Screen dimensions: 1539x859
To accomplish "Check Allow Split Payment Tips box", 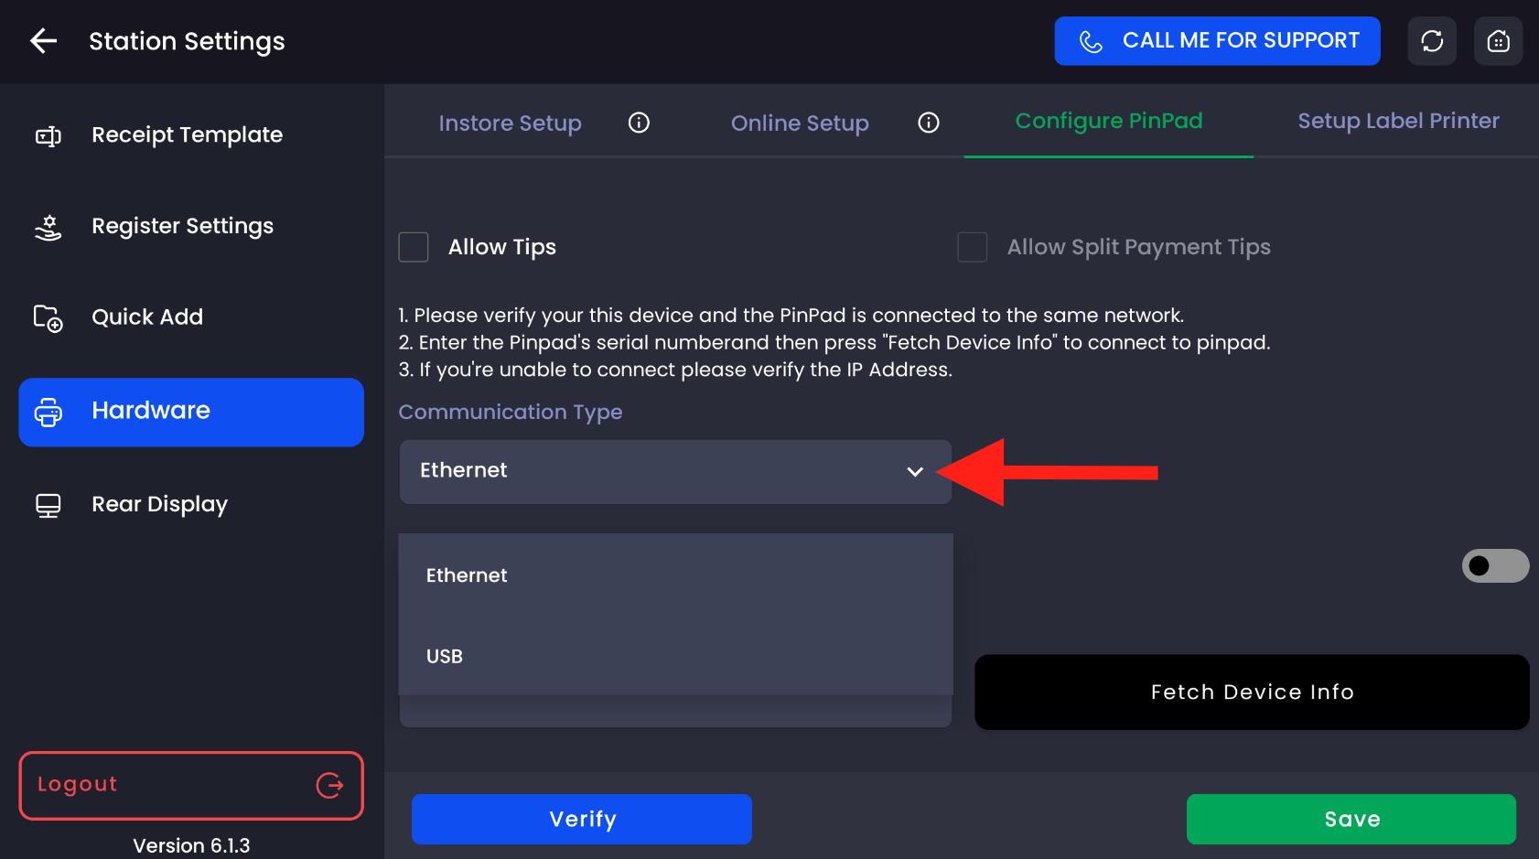I will point(972,247).
